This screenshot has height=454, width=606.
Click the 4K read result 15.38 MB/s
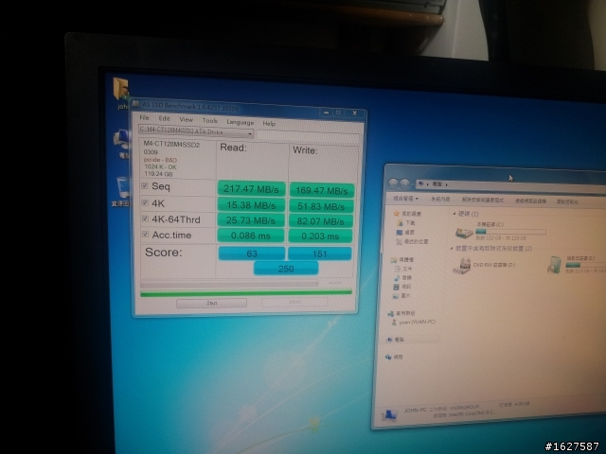pyautogui.click(x=251, y=205)
